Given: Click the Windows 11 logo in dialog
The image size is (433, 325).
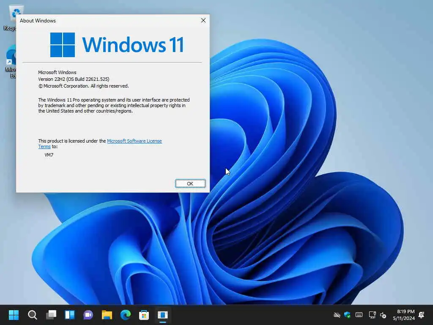Looking at the screenshot, I should pos(117,45).
